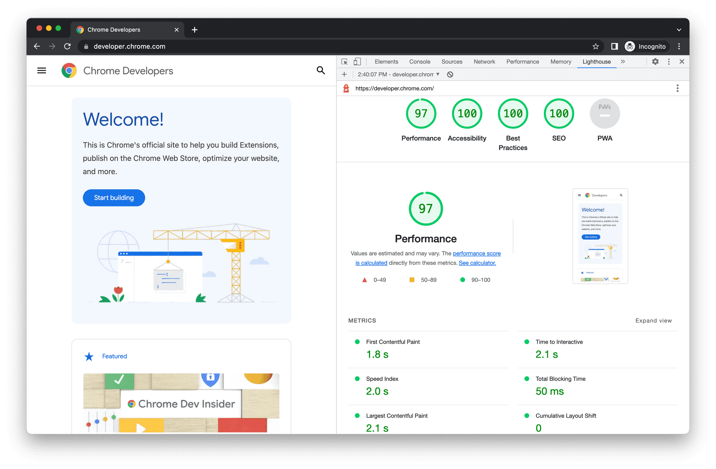
Task: Select the Console panel tab
Action: [419, 61]
